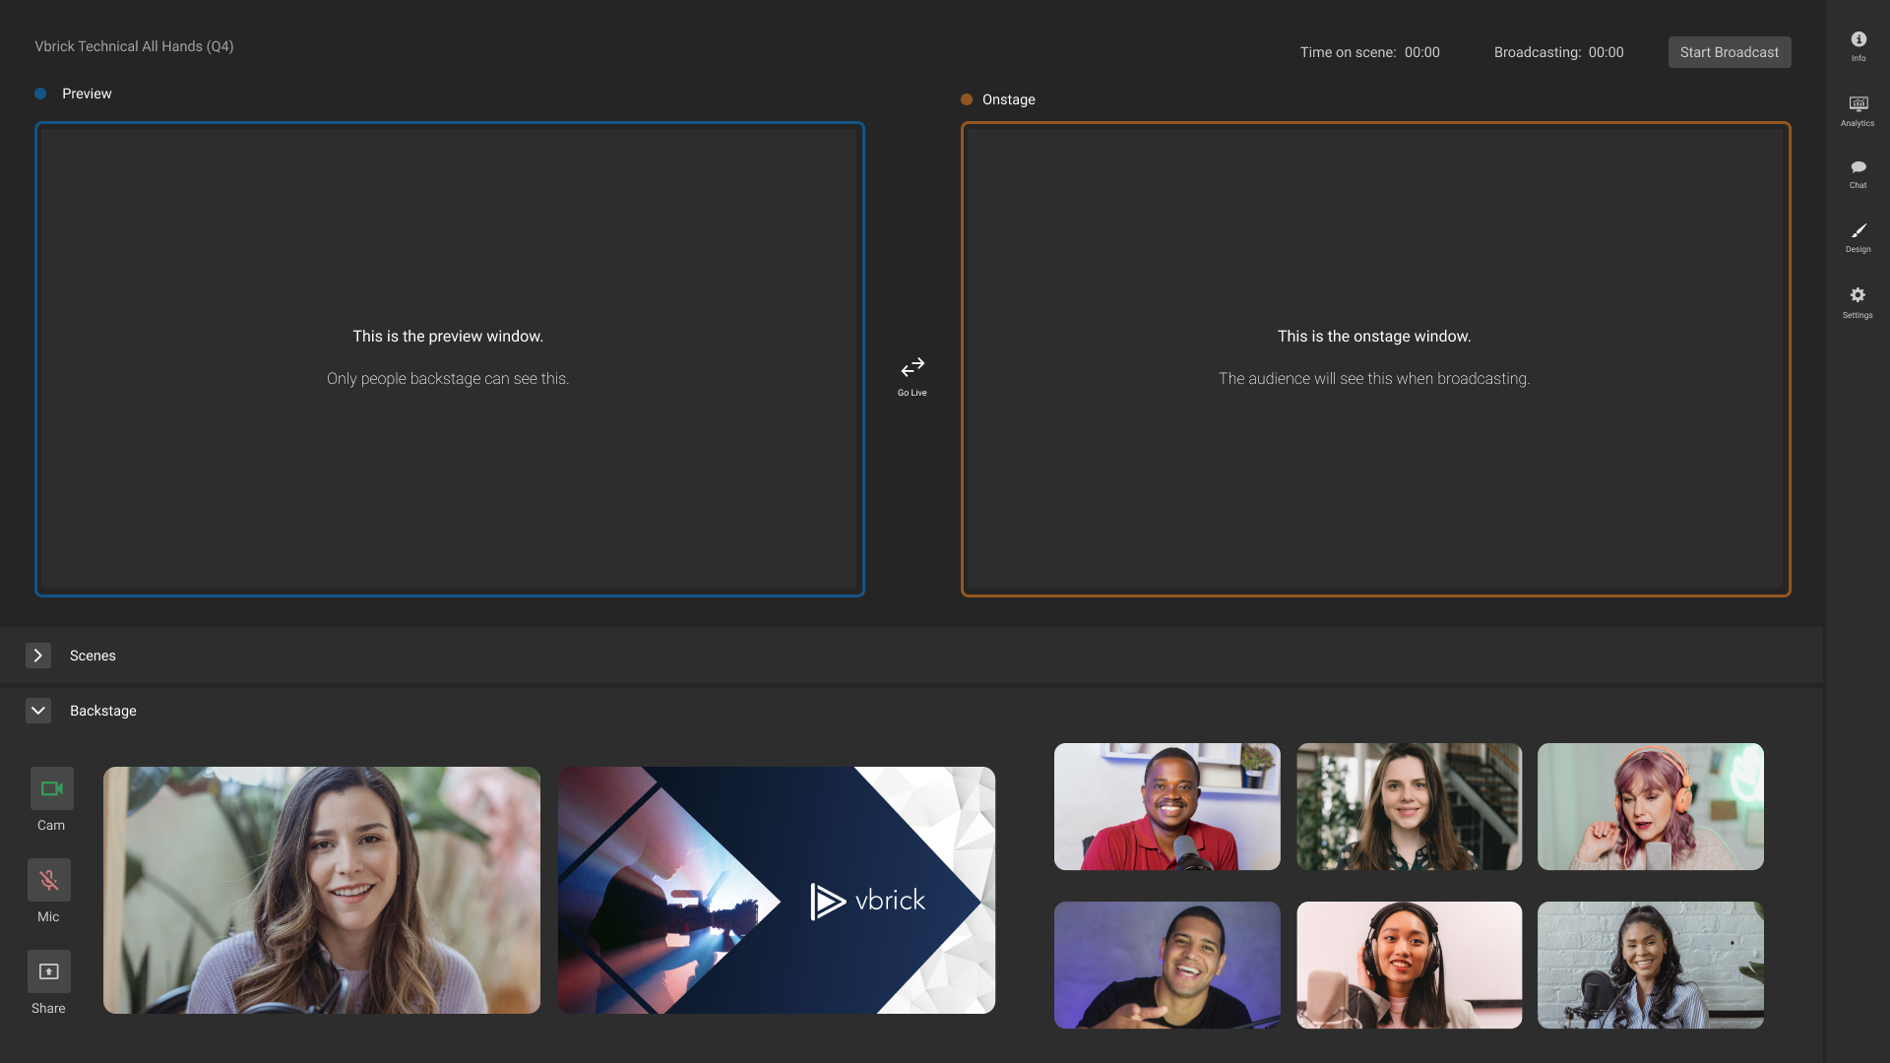Select man in red shirt thumbnail
This screenshot has height=1063, width=1890.
(x=1166, y=806)
